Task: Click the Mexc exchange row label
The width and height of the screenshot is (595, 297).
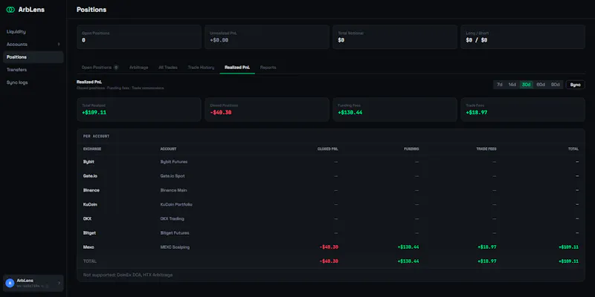Action: [89, 247]
